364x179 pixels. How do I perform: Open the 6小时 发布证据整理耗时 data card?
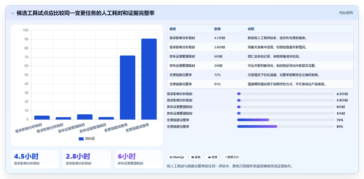pyautogui.click(x=138, y=159)
